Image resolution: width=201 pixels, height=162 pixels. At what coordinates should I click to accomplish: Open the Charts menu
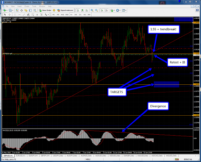click(x=27, y=6)
